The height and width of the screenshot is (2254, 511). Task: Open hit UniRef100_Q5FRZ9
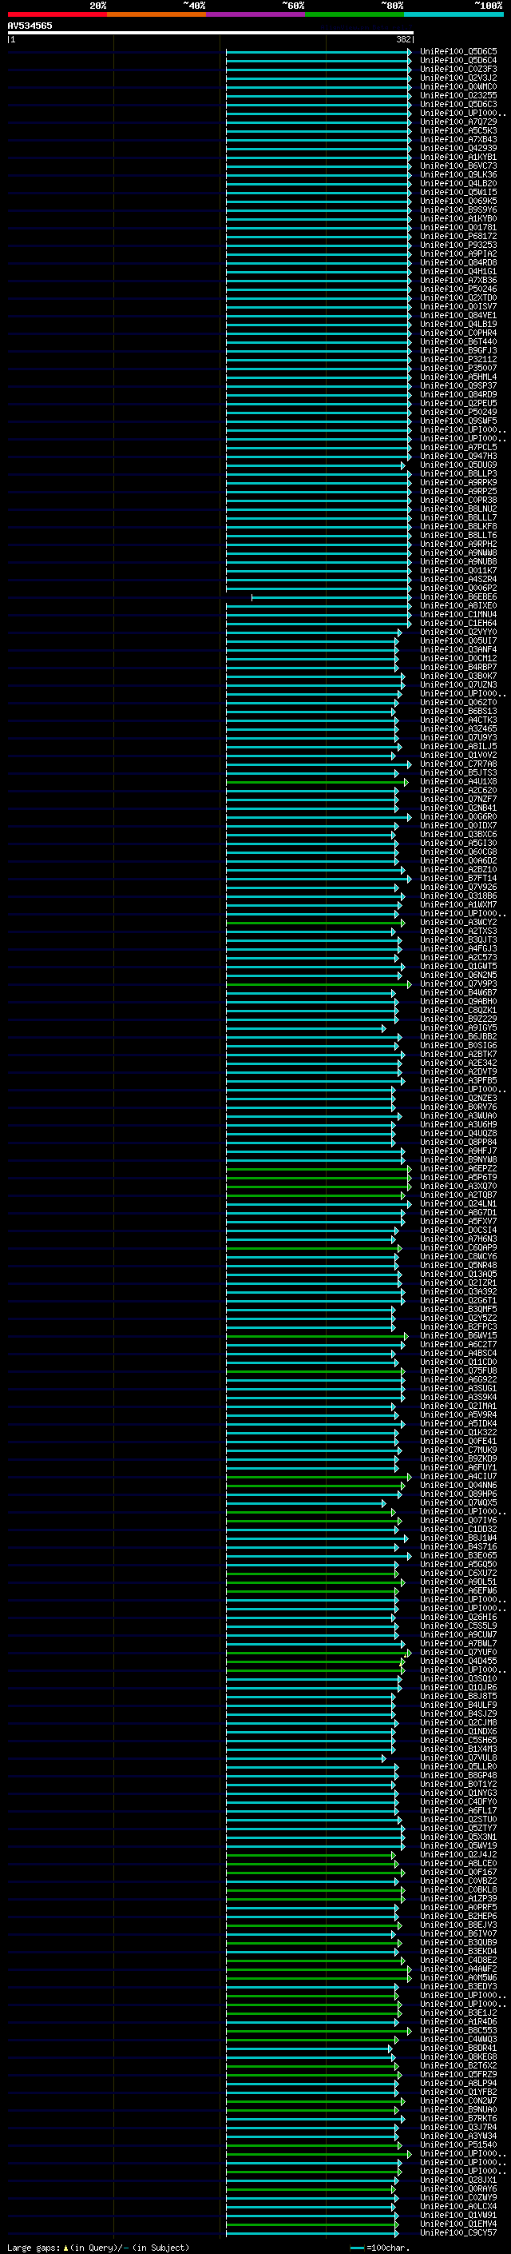pos(458,2074)
